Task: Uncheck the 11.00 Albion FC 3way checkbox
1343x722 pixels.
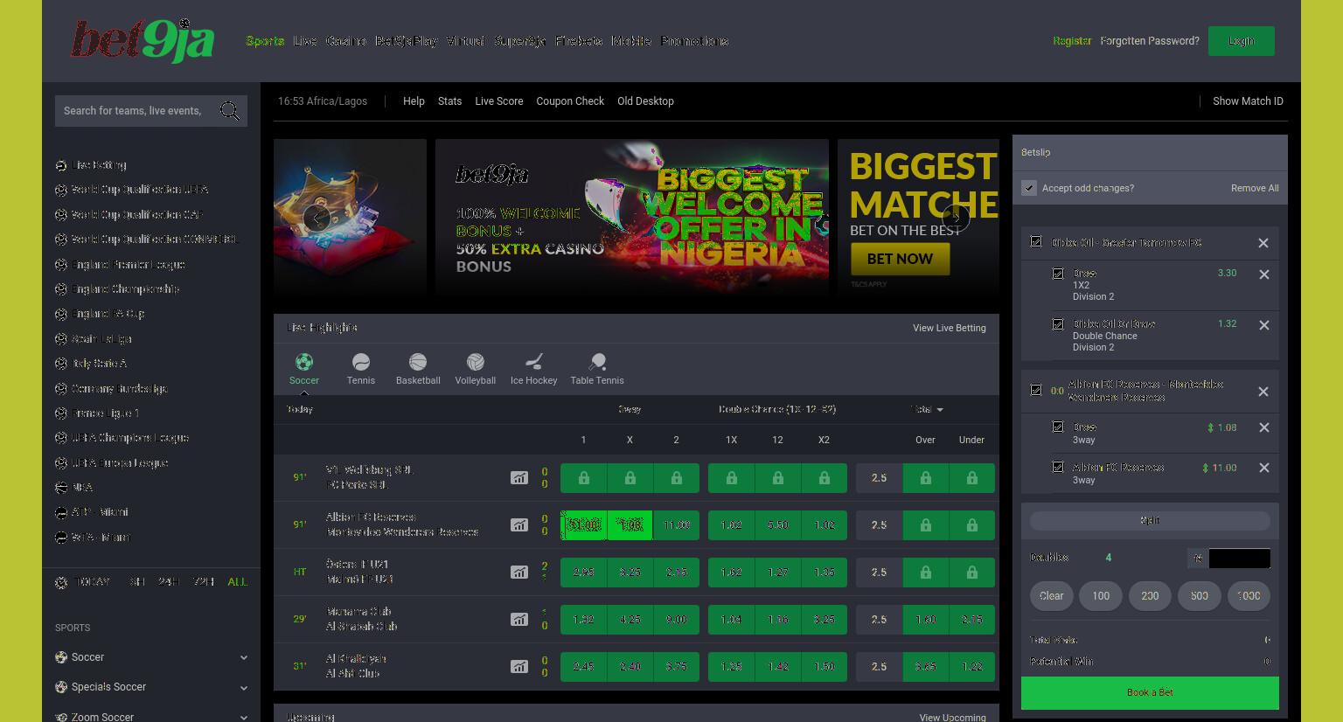Action: tap(1058, 467)
